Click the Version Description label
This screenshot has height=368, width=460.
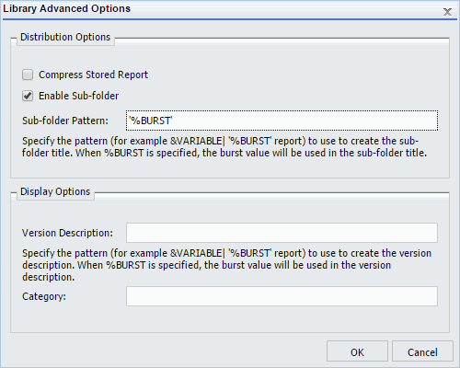pos(67,233)
